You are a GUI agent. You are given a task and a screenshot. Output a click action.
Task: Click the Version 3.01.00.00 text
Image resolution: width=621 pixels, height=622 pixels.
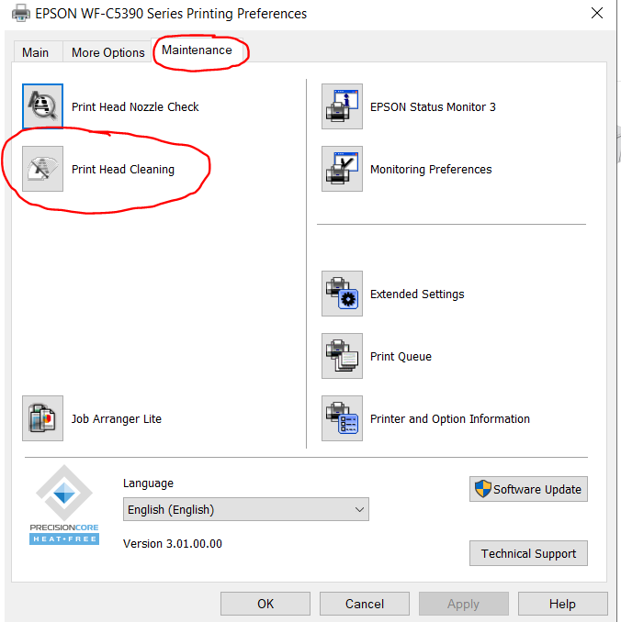[173, 543]
